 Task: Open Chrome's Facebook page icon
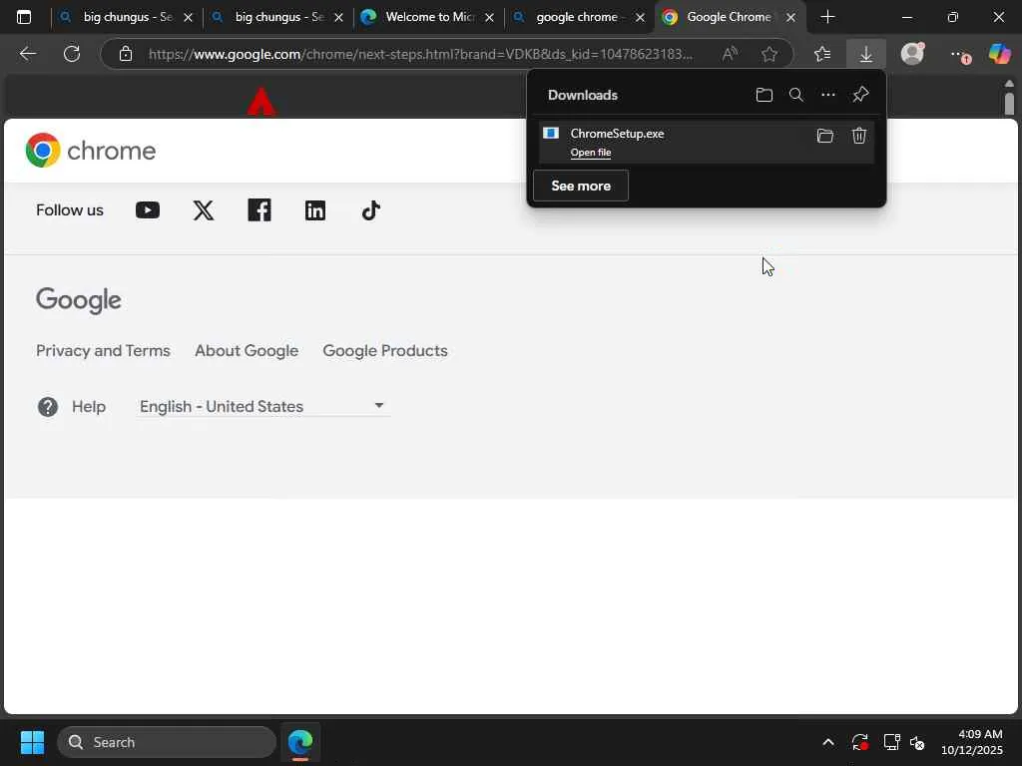pos(259,210)
